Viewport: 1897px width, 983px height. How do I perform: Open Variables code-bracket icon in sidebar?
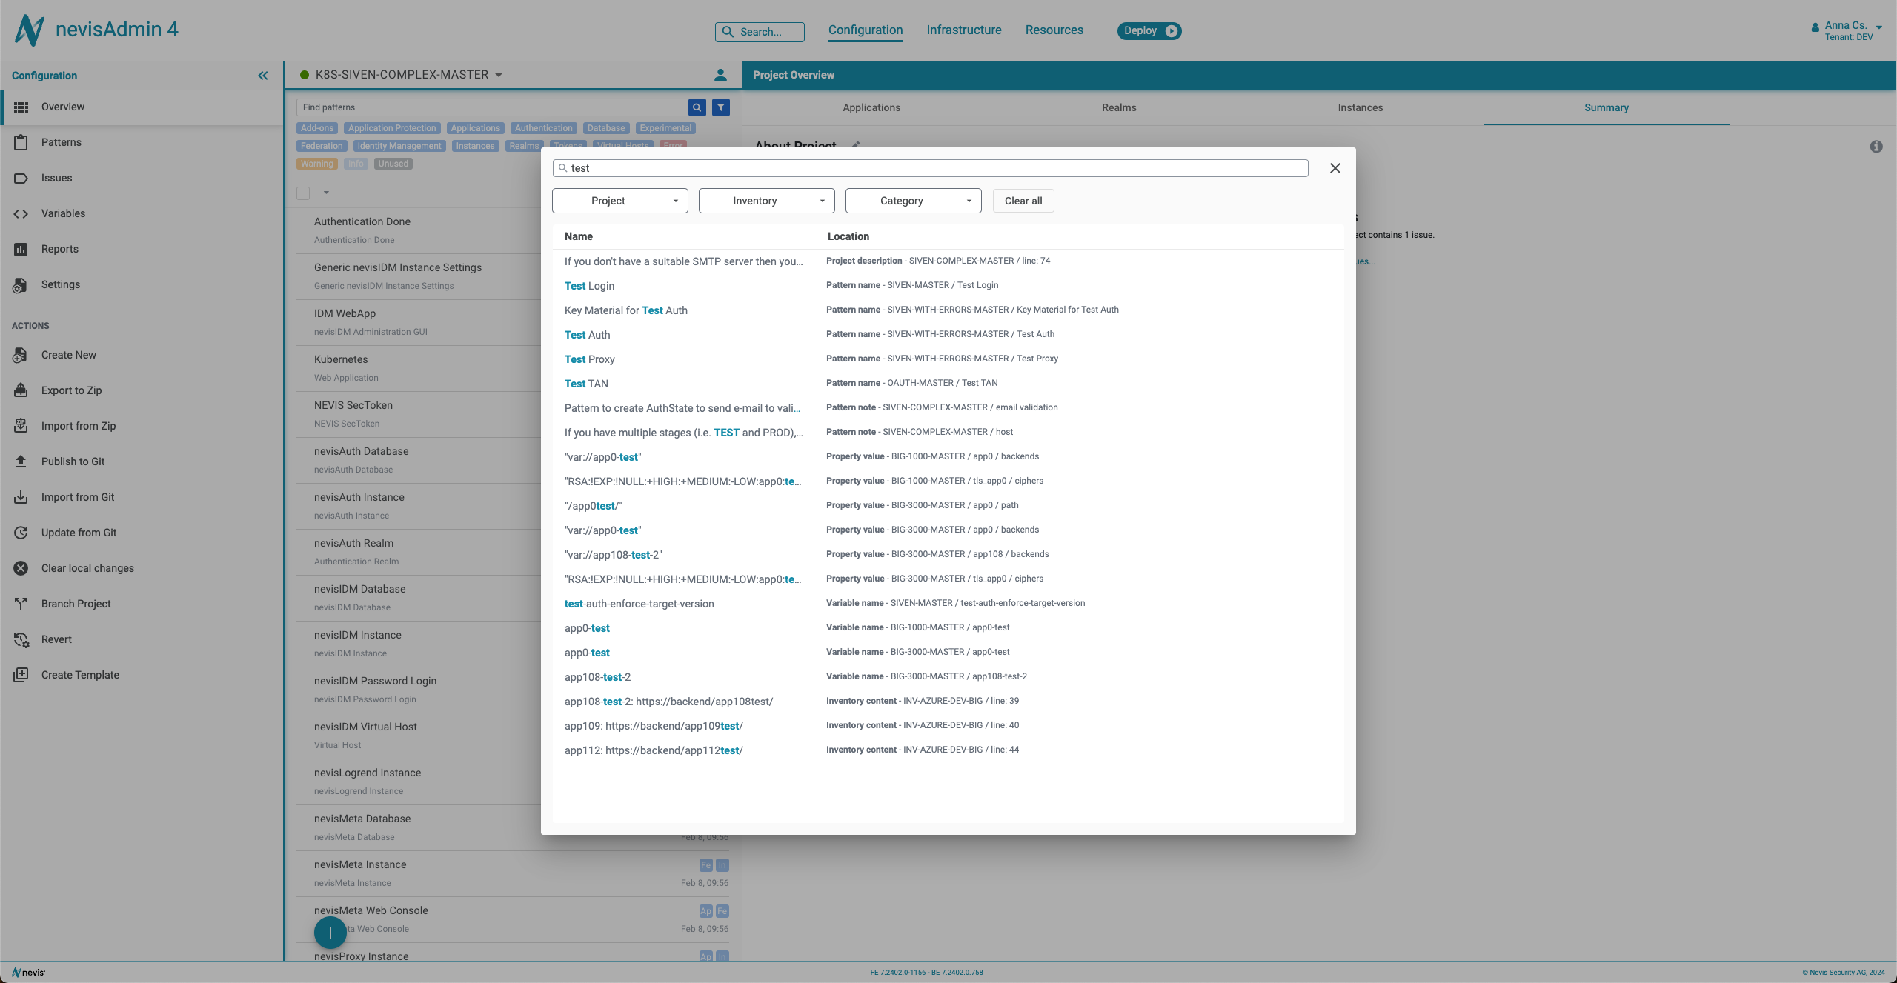[x=21, y=213]
